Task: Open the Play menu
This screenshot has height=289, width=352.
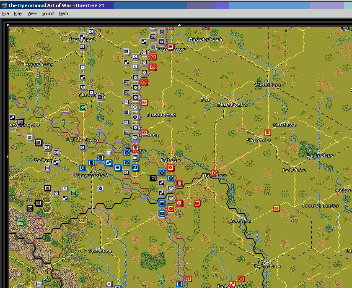Action: (18, 14)
